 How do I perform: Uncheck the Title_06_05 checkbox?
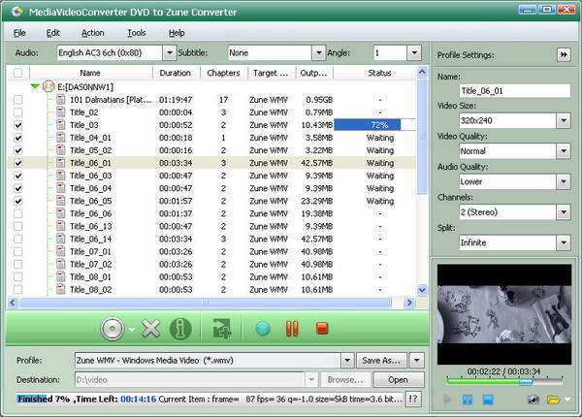[x=17, y=201]
